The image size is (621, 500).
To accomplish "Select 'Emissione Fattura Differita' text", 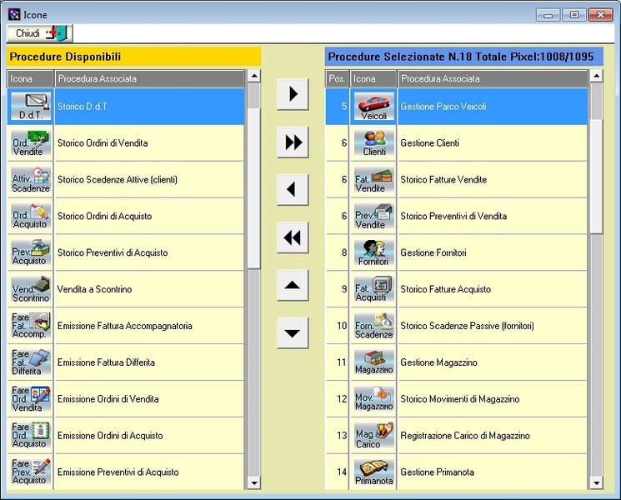I will [x=106, y=362].
